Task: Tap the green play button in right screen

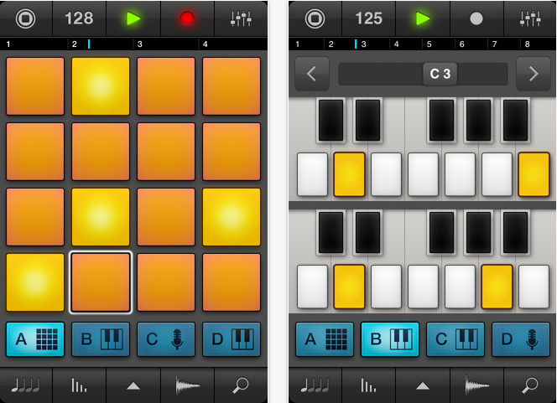Action: pos(423,18)
